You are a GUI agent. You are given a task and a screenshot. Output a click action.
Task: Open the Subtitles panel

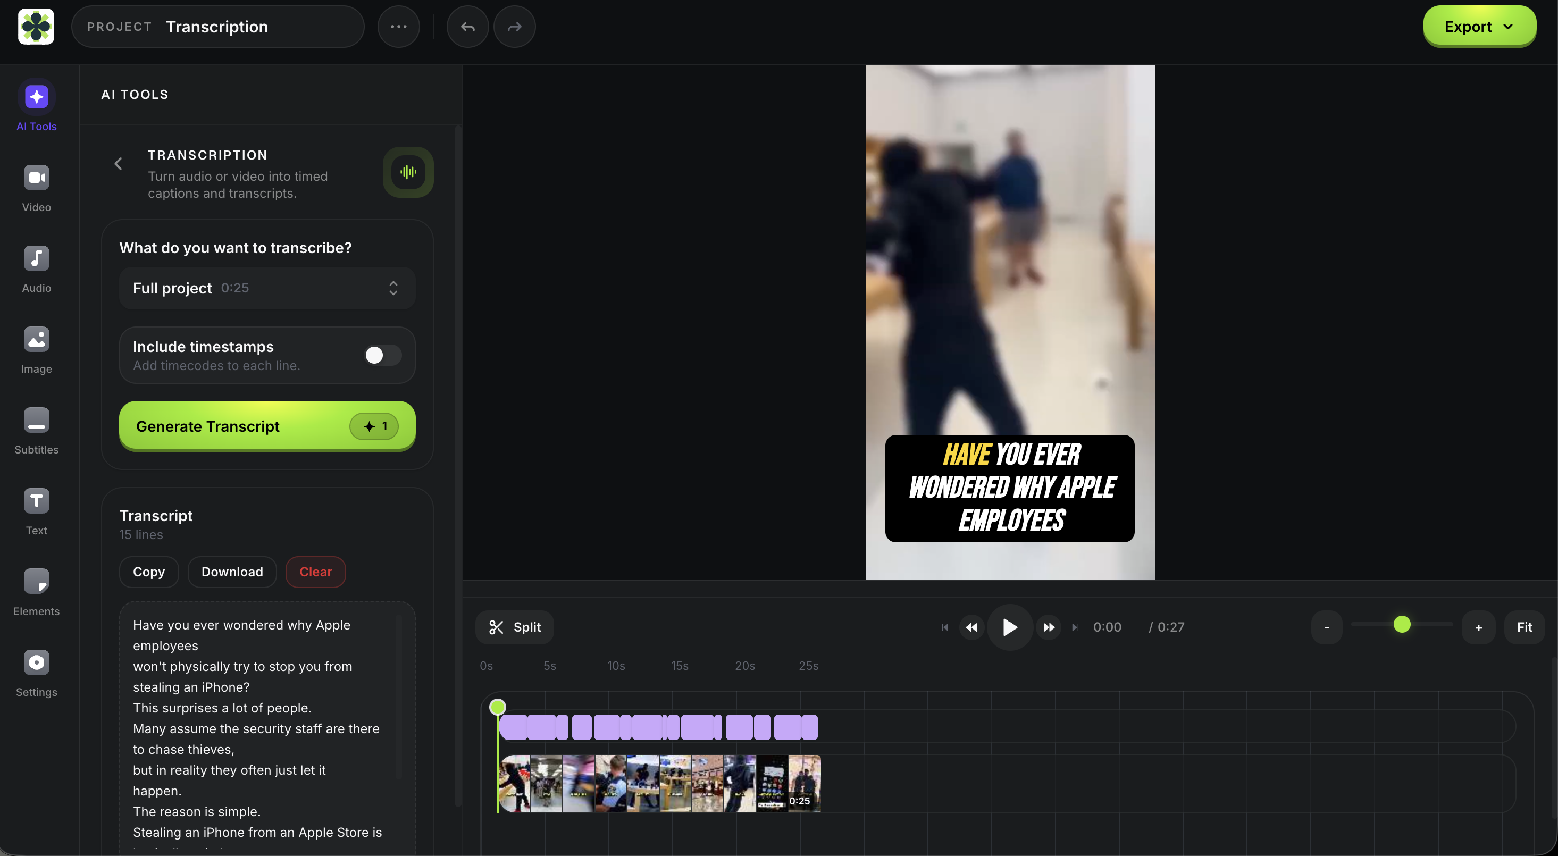pos(36,430)
